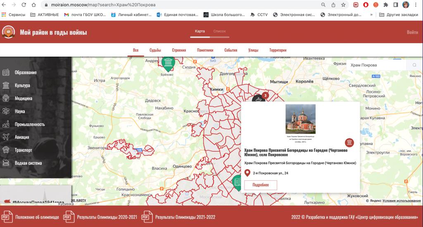
Task: Click address 2-я Покровская ул., 24
Action: pyautogui.click(x=271, y=173)
